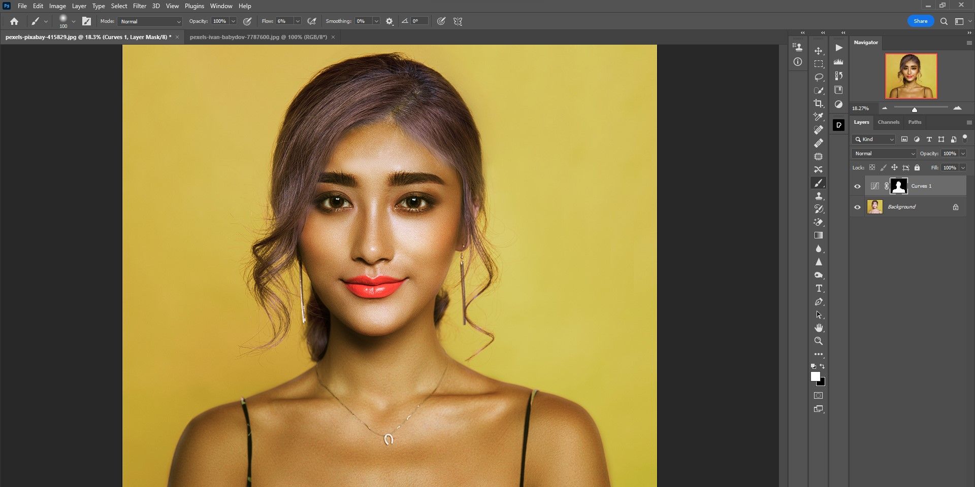The width and height of the screenshot is (975, 487).
Task: Select the Lasso tool
Action: point(819,78)
